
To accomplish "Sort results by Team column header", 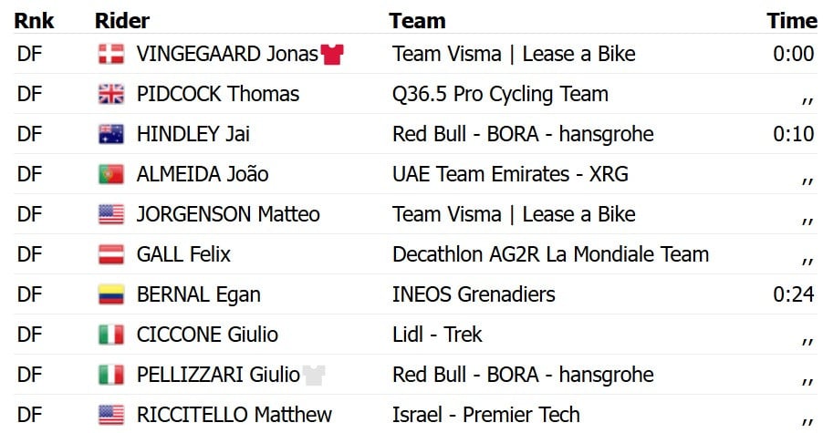I will tap(417, 21).
